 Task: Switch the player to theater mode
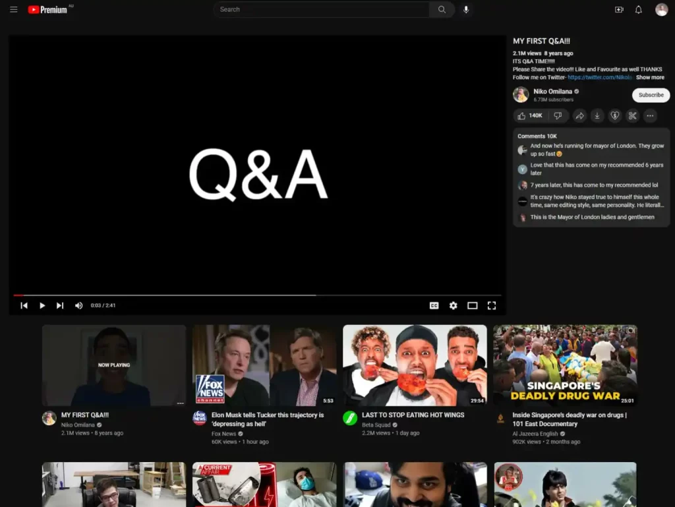pyautogui.click(x=472, y=305)
